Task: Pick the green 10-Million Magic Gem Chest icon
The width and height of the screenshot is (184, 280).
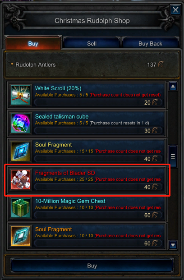Action: click(21, 208)
